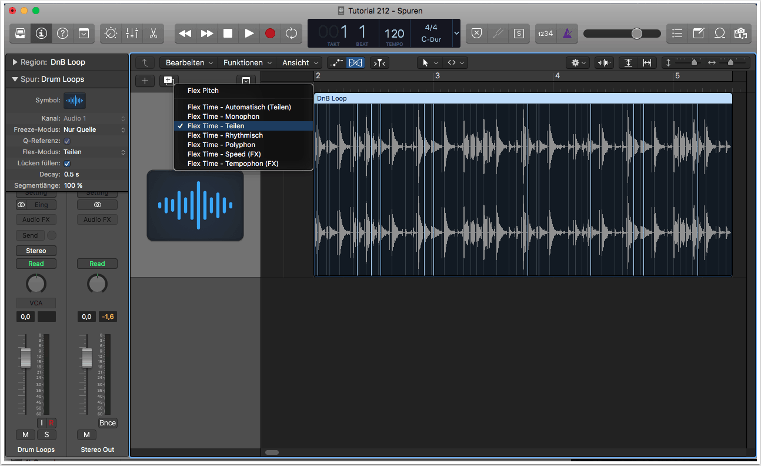The width and height of the screenshot is (761, 466).
Task: Mute the Drum Loops channel strip
Action: 25,435
